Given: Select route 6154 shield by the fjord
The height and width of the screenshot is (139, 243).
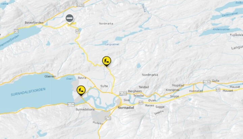Looking at the screenshot, I should click(x=71, y=105).
